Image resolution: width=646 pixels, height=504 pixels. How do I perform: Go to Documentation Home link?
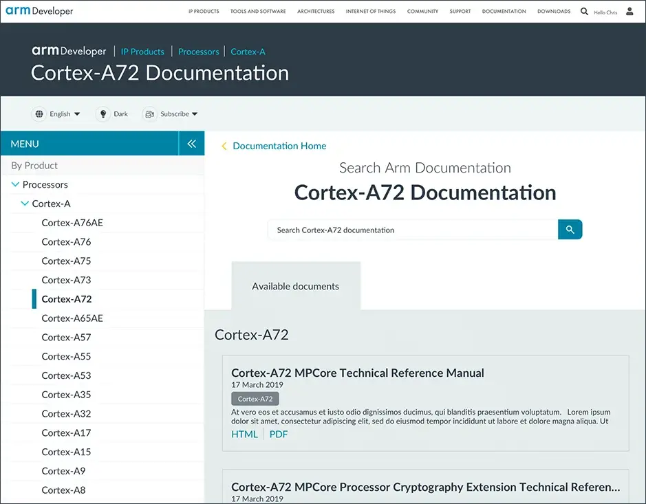pos(279,146)
